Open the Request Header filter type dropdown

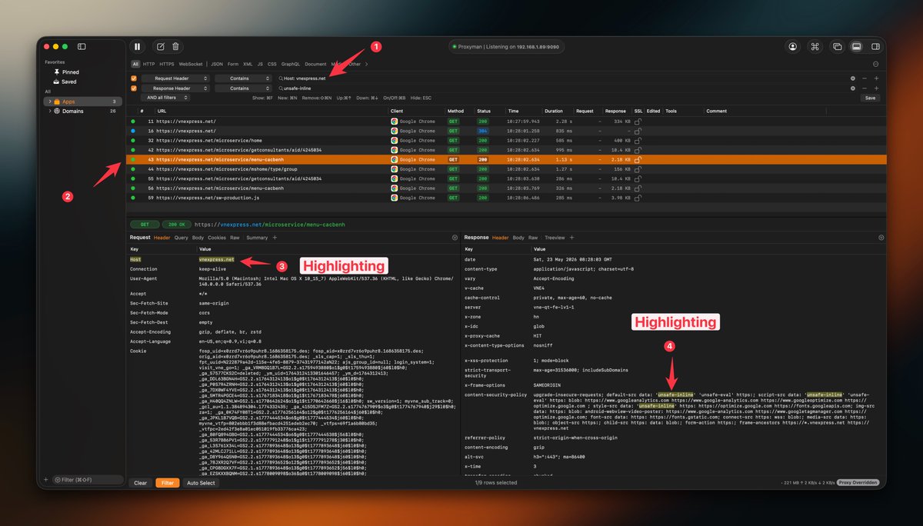click(175, 78)
